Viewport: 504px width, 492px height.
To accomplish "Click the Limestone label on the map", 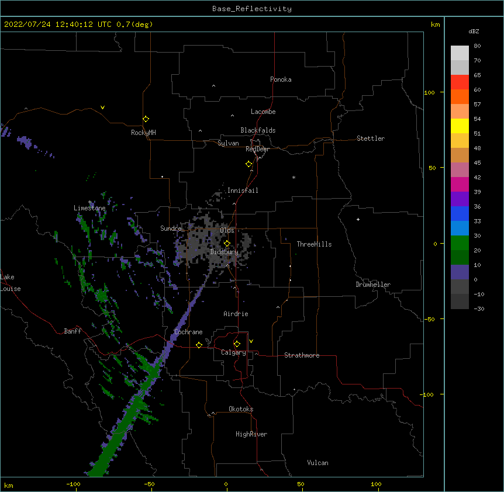I will pos(89,208).
